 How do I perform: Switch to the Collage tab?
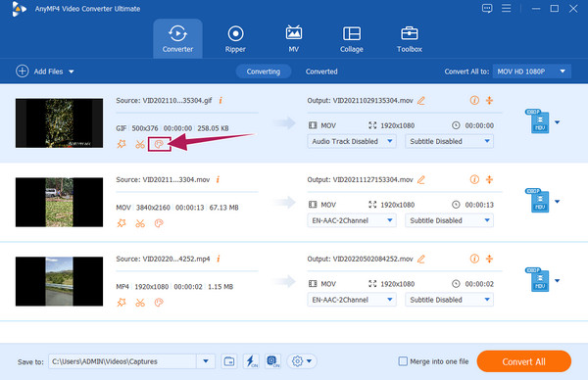click(352, 38)
